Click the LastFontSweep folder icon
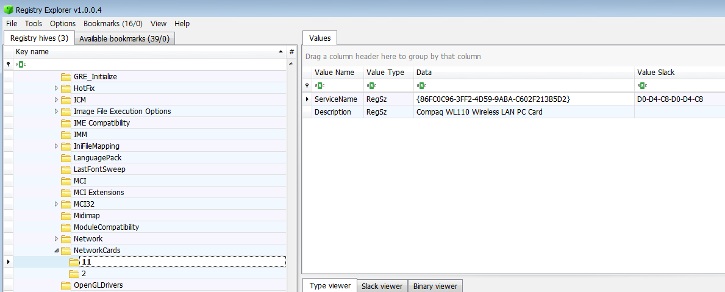725x292 pixels. [66, 169]
